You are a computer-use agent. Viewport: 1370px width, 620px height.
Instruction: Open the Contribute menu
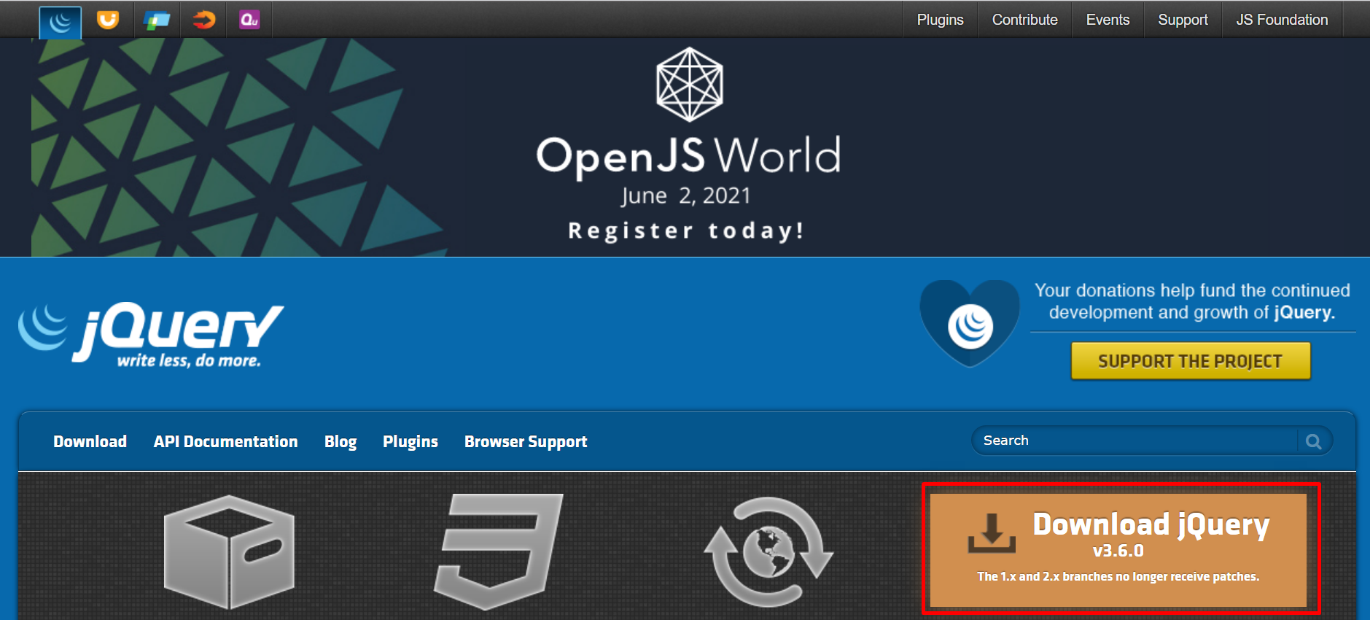[1024, 20]
